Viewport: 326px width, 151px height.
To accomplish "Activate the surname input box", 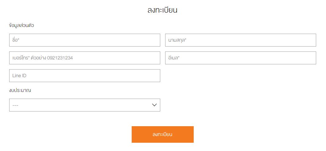I will click(240, 40).
